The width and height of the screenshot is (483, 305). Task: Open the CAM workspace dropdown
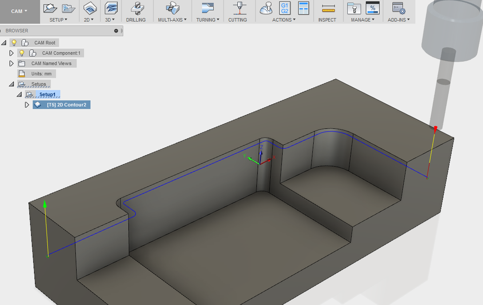(19, 12)
